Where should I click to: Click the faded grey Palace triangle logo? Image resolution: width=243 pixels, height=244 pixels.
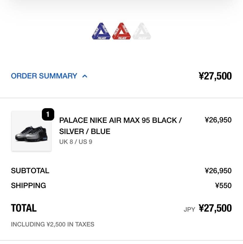click(142, 31)
